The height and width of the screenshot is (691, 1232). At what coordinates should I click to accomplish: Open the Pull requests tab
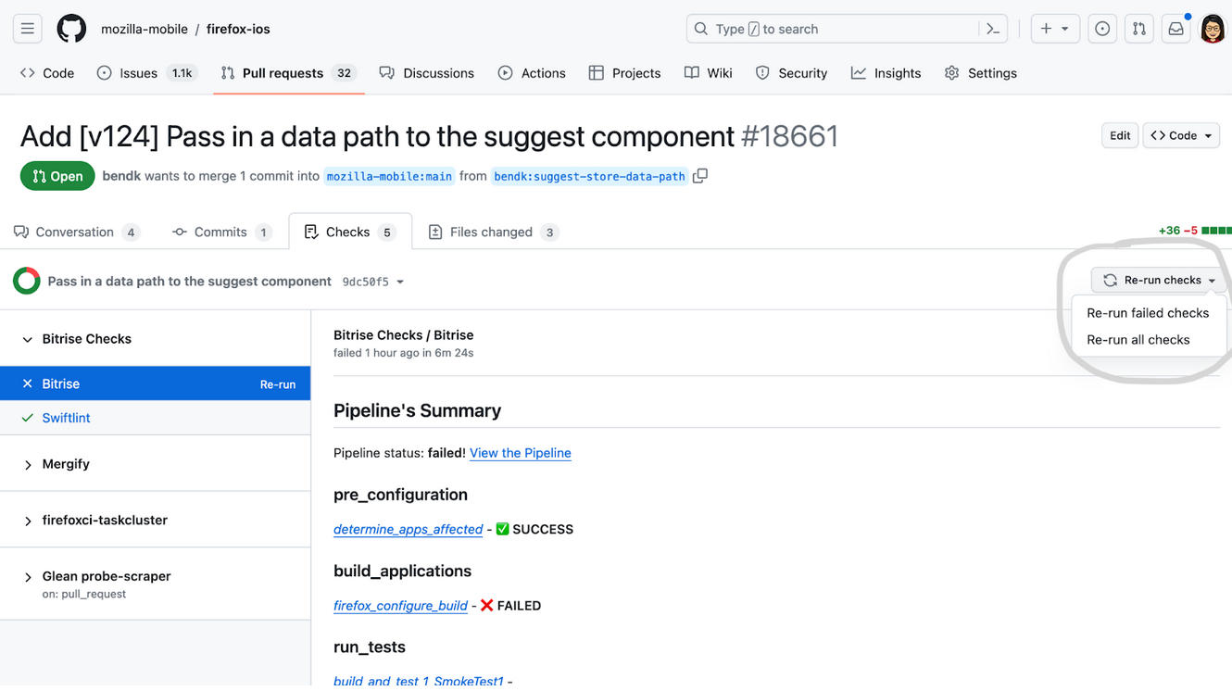click(x=288, y=73)
